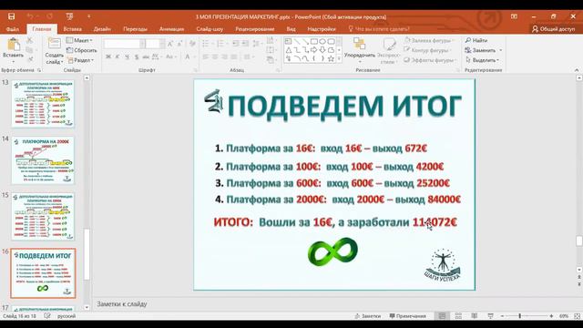Toggle the numbered list button
Screen dimensions: 583x328
220,44
